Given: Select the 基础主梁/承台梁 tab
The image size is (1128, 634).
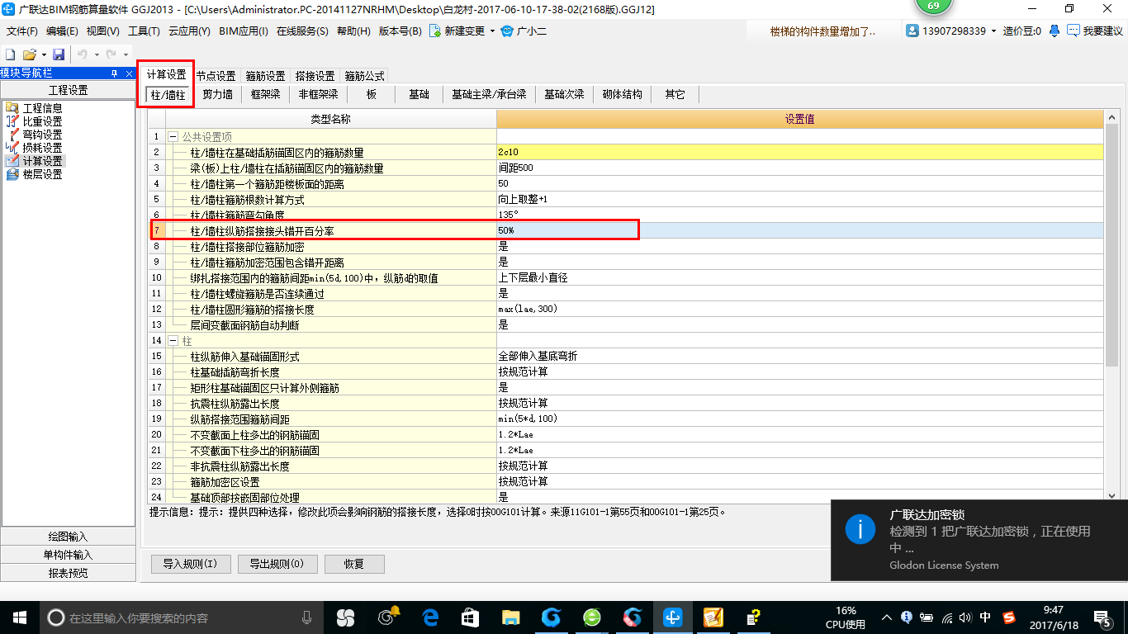Looking at the screenshot, I should pos(489,94).
